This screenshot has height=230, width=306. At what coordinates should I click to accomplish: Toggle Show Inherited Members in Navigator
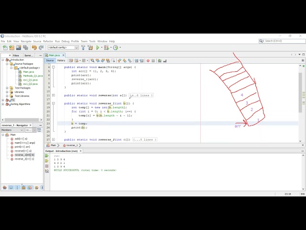tap(5, 187)
